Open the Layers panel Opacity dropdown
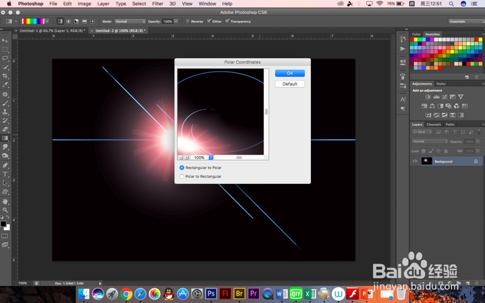The height and width of the screenshot is (303, 485). click(478, 141)
